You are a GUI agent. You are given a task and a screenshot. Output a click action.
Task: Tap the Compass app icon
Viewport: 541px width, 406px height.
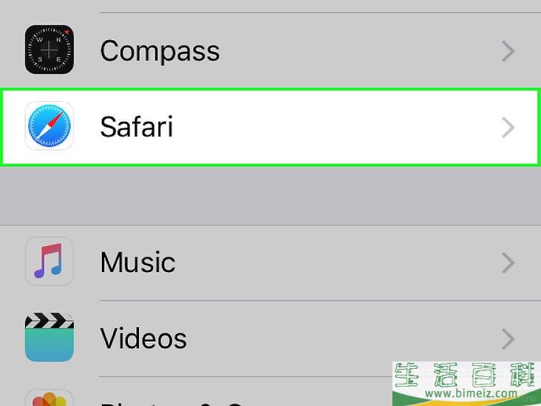coord(49,49)
